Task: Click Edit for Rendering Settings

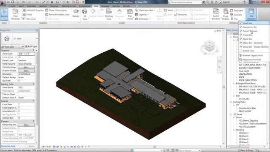Action: click(26, 125)
